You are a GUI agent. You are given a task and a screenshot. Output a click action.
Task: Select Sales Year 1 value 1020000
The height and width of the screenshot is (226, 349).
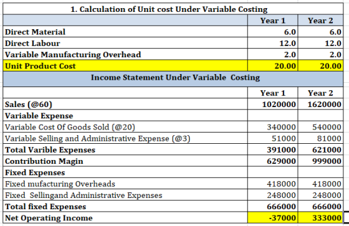pyautogui.click(x=273, y=104)
